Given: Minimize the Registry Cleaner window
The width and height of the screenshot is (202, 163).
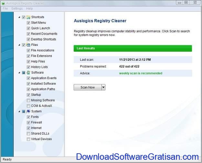Looking at the screenshot, I should pyautogui.click(x=180, y=3).
